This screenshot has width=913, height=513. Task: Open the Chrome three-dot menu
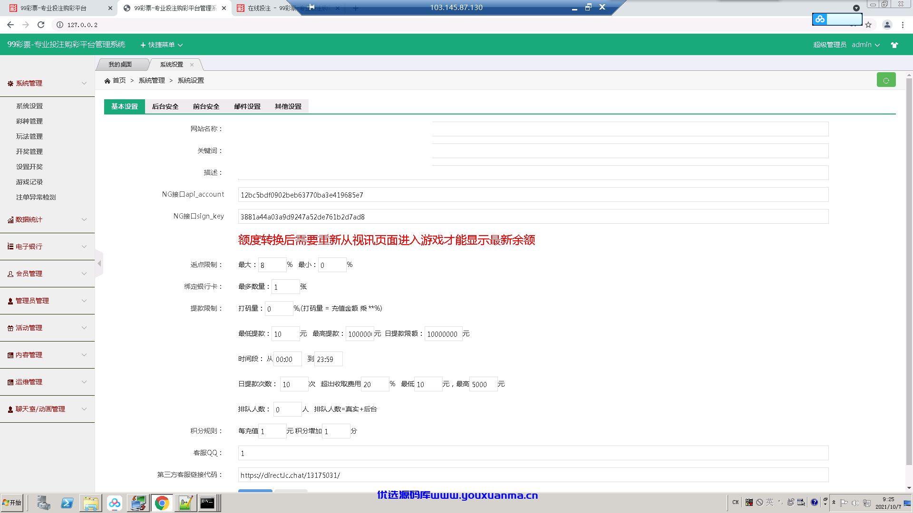pyautogui.click(x=903, y=25)
